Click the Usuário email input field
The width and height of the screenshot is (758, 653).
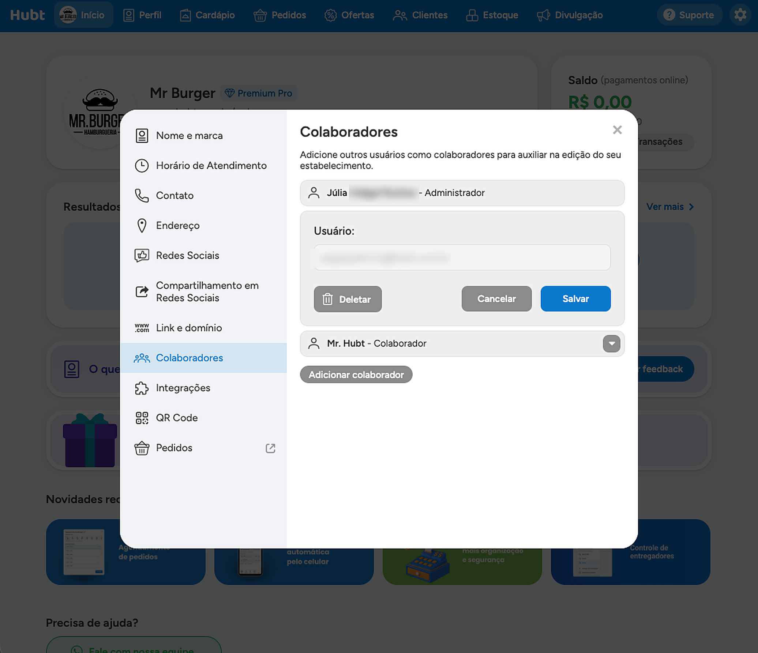pyautogui.click(x=462, y=258)
